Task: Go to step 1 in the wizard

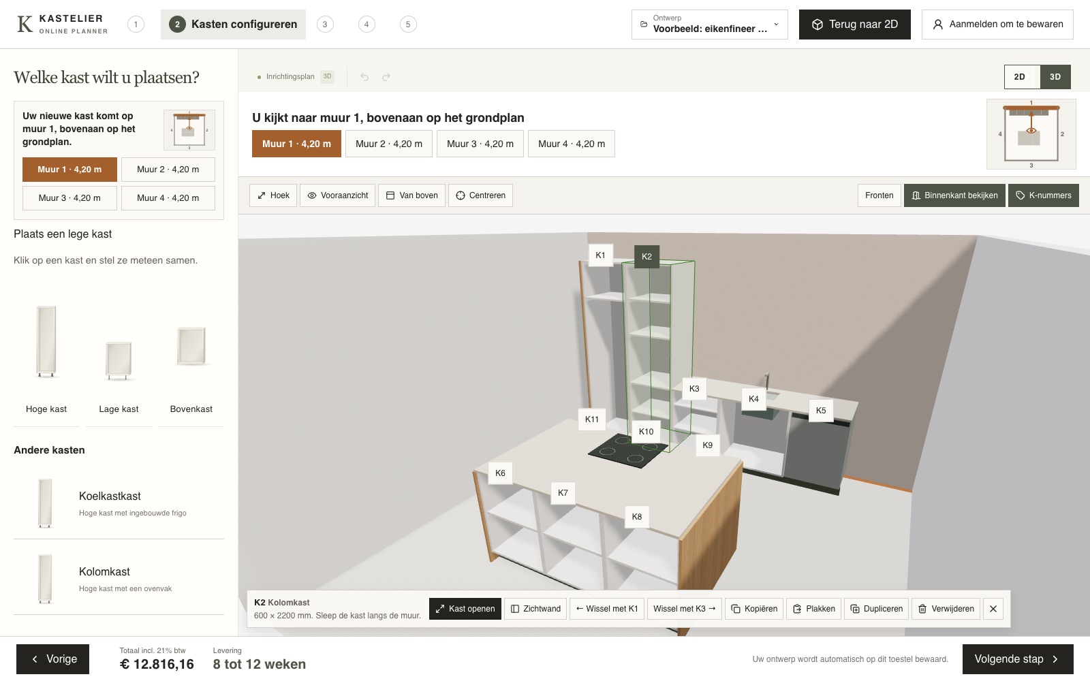Action: pos(136,25)
